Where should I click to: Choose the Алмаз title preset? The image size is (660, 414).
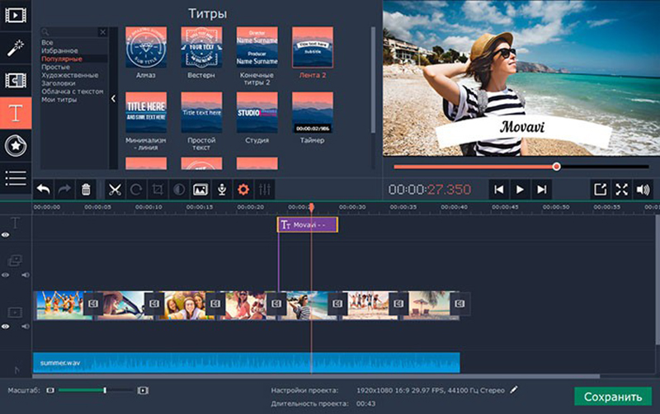click(x=146, y=48)
